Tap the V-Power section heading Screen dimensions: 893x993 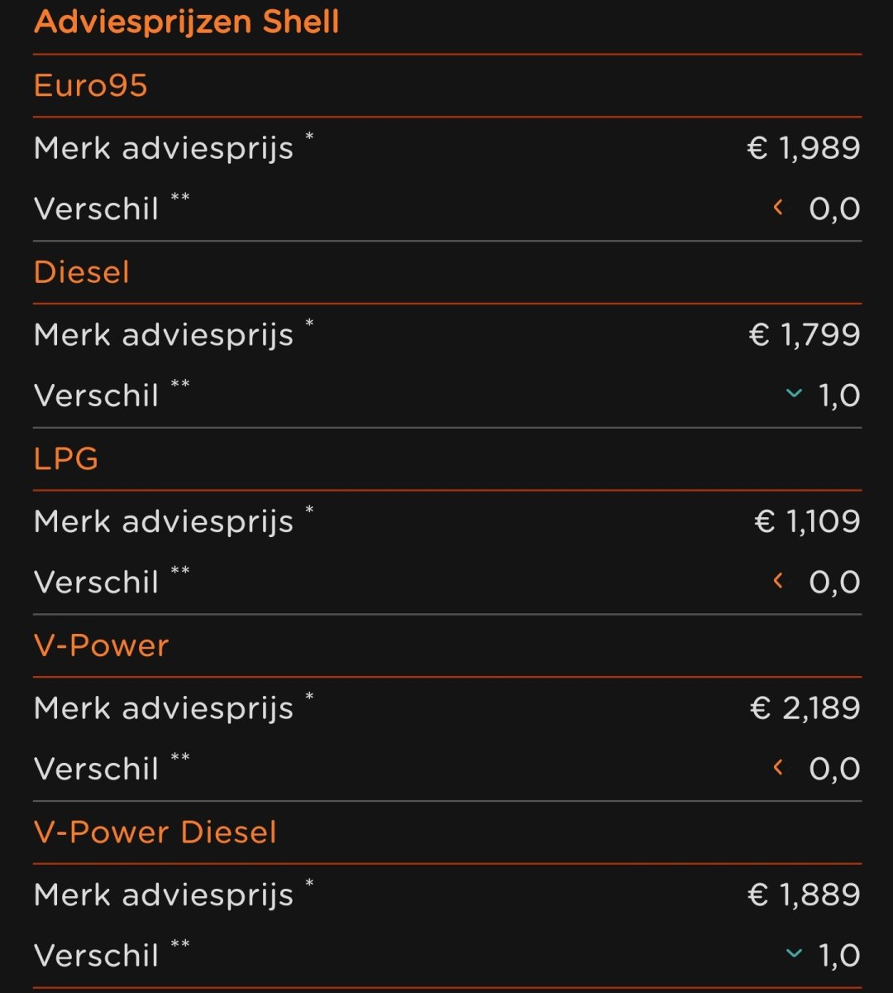101,645
